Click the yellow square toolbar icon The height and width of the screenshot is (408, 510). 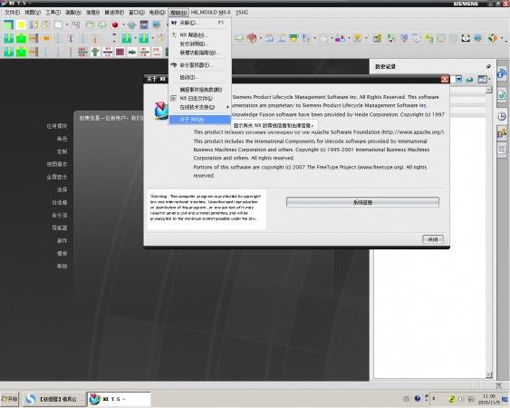click(x=21, y=24)
